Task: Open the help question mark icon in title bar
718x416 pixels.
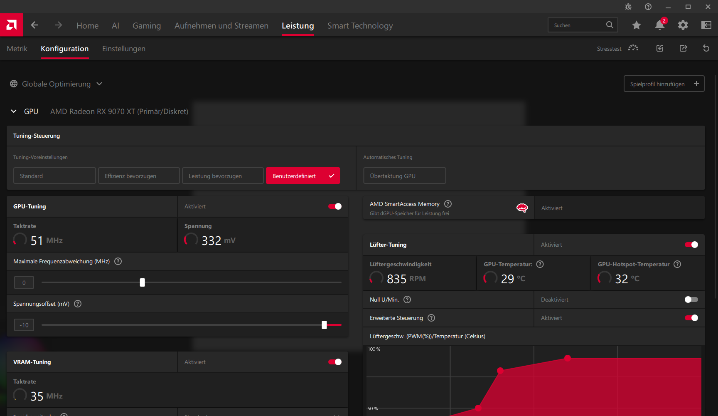Action: (x=648, y=7)
